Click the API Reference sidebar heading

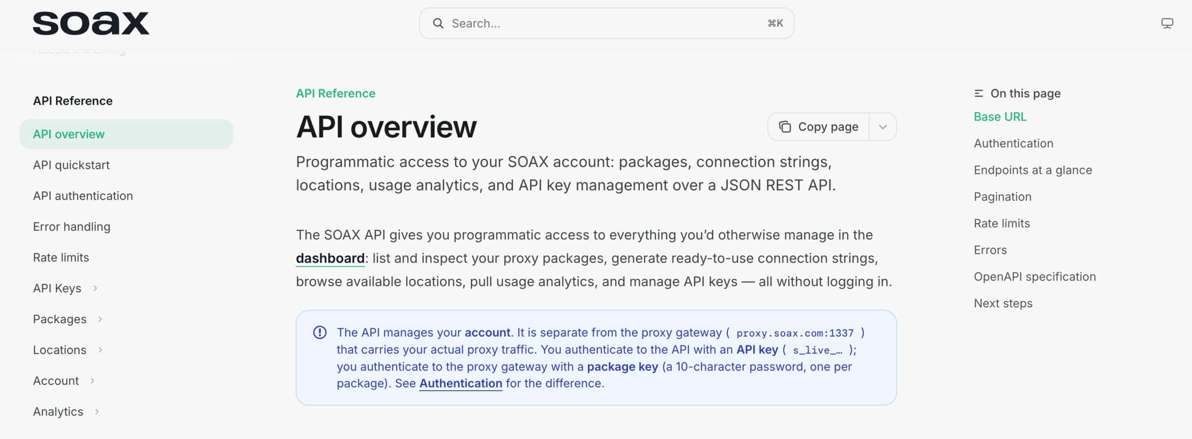[73, 101]
